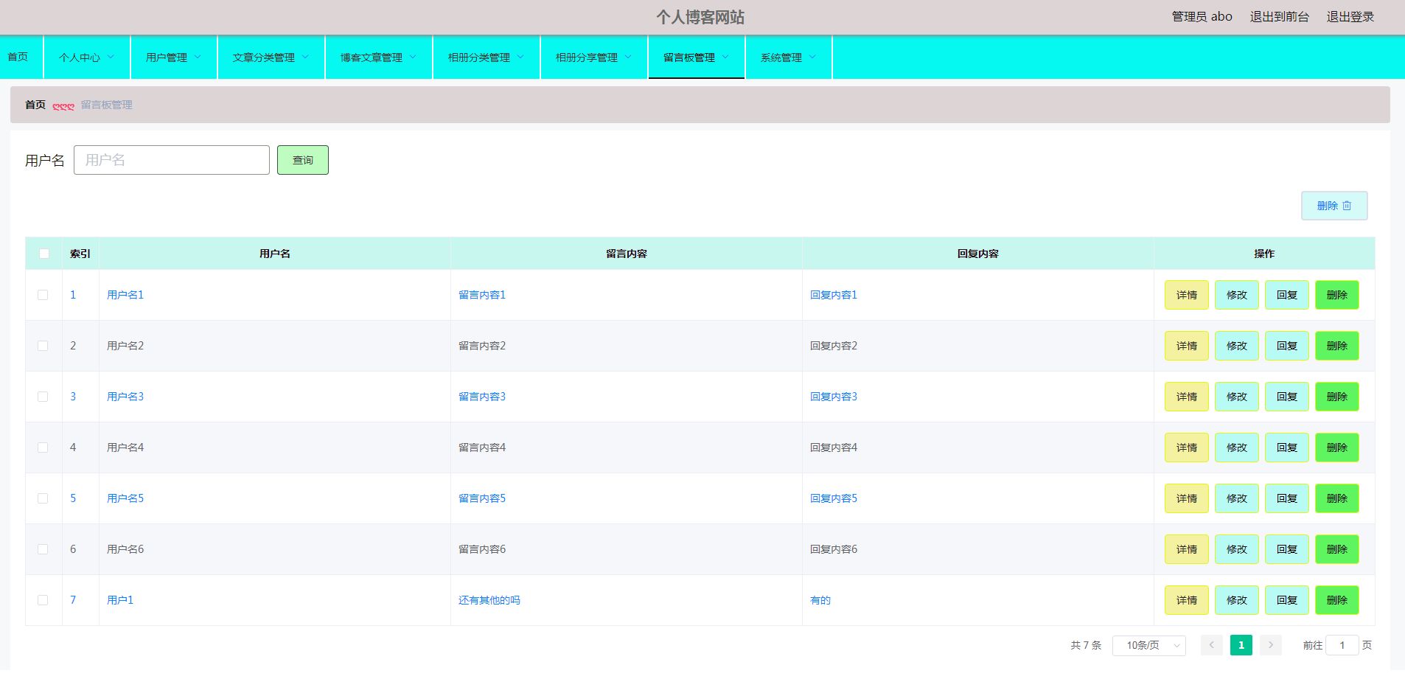The image size is (1405, 679).
Task: Click 修改 for row 用户名2
Action: pos(1237,346)
